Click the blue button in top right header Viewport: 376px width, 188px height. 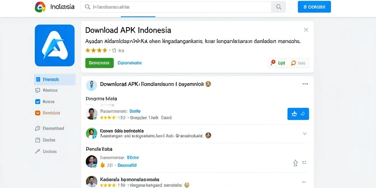point(314,7)
